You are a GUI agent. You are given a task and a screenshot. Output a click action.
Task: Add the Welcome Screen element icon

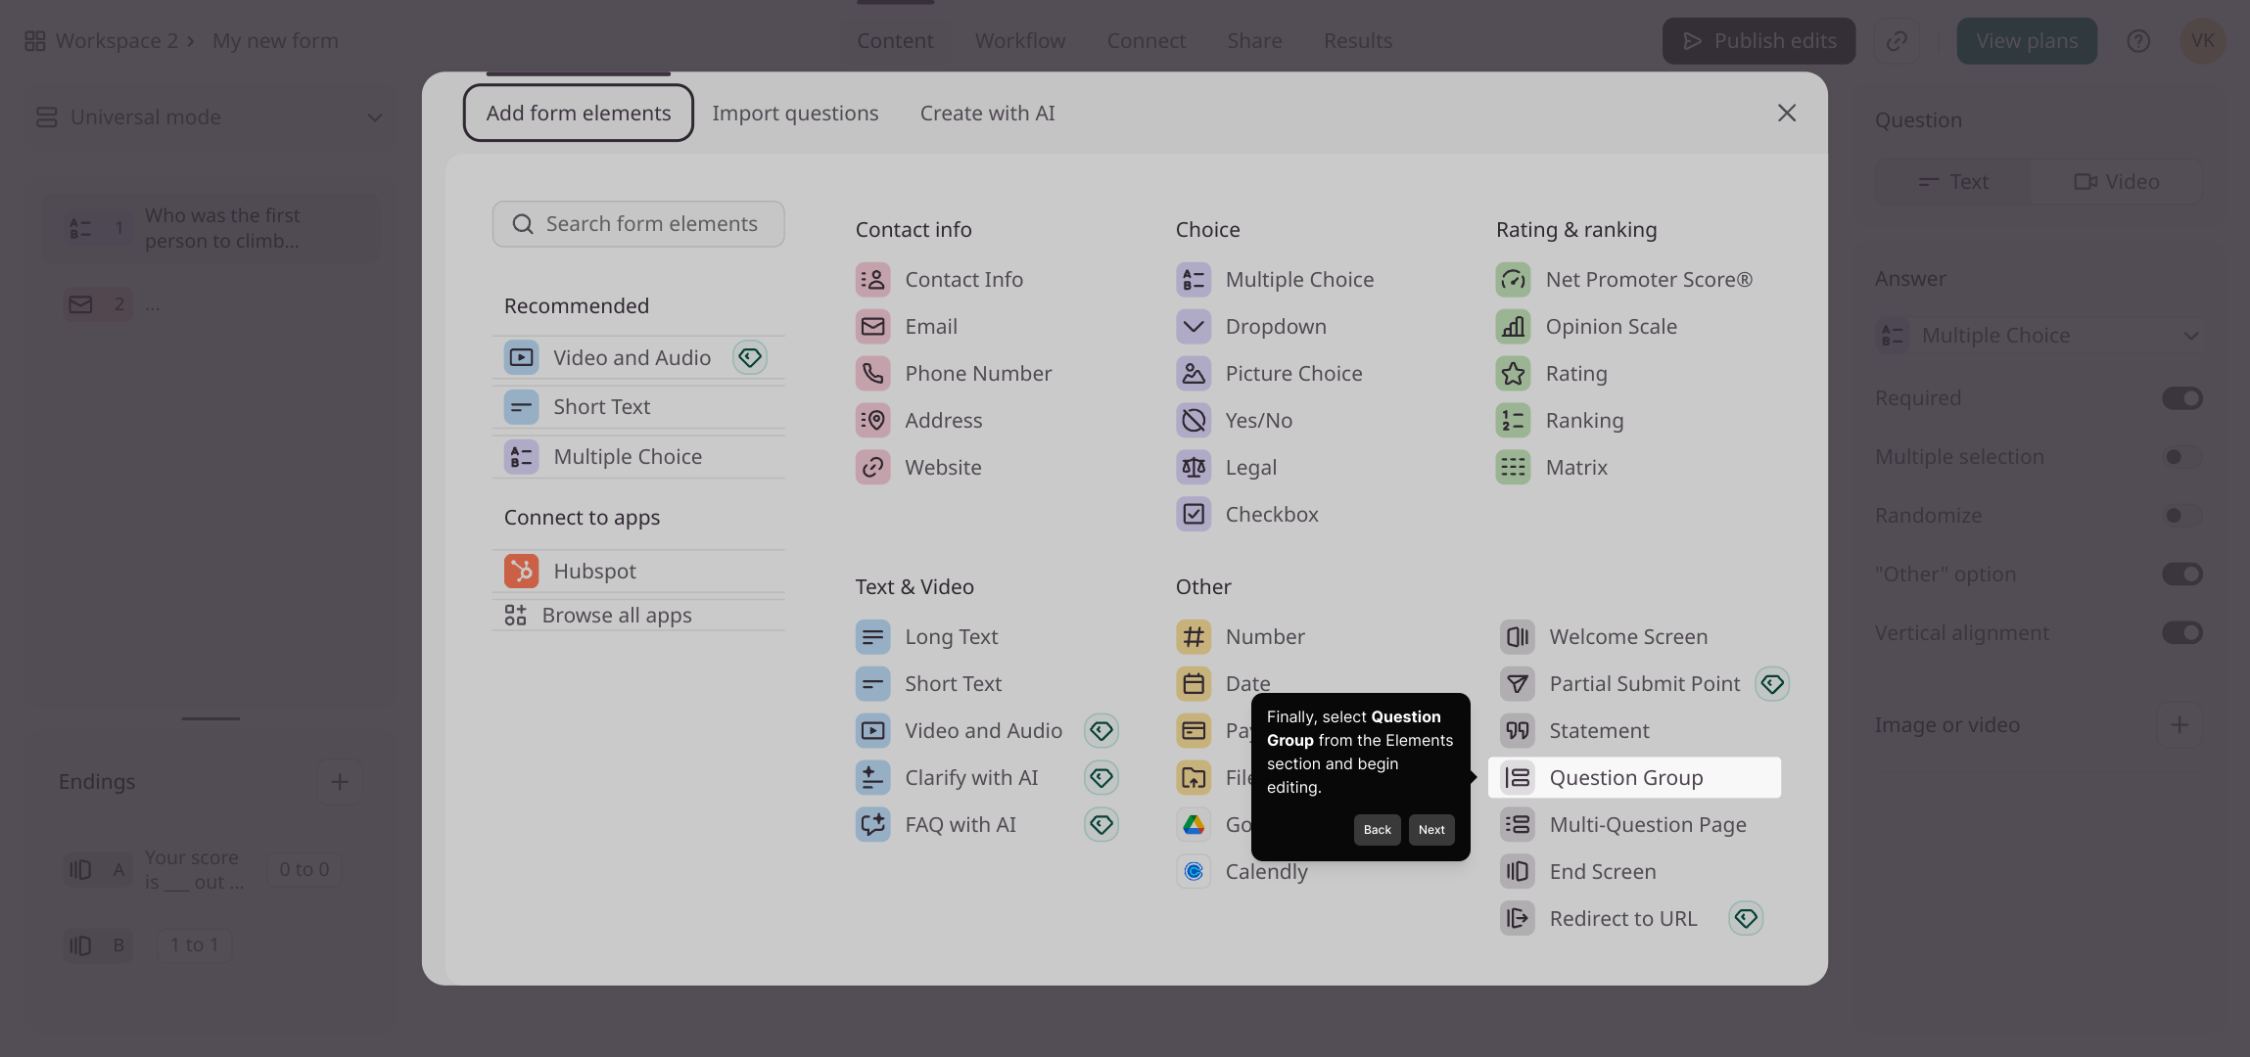click(1517, 637)
